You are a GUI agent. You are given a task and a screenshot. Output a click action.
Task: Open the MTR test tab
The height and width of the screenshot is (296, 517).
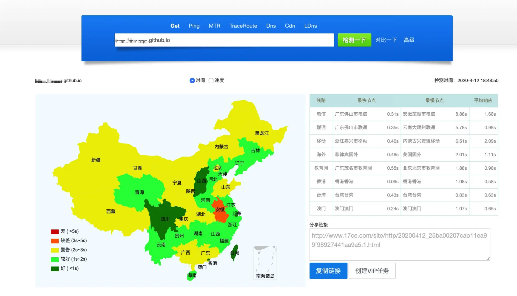tap(214, 26)
